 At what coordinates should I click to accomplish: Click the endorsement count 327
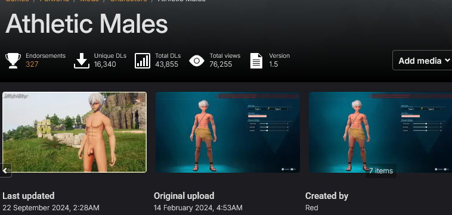click(32, 64)
